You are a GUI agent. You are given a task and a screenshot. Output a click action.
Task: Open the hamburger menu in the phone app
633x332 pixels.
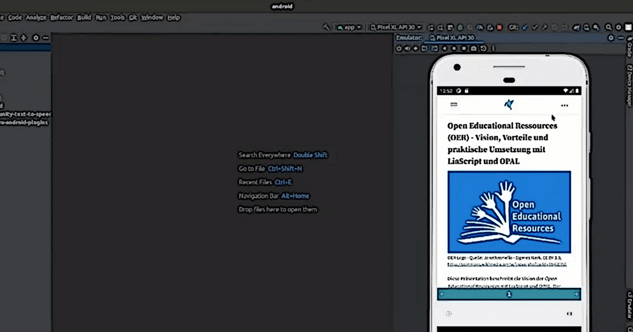click(454, 105)
